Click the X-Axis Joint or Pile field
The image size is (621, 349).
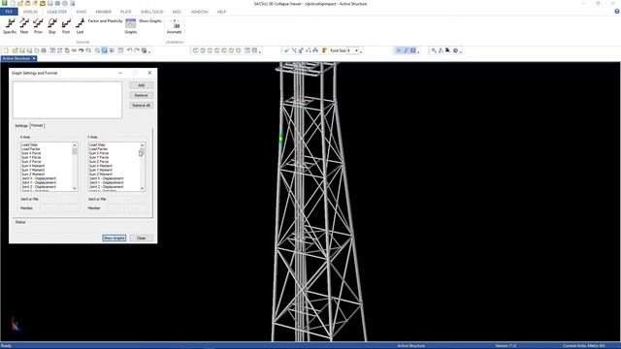60,199
